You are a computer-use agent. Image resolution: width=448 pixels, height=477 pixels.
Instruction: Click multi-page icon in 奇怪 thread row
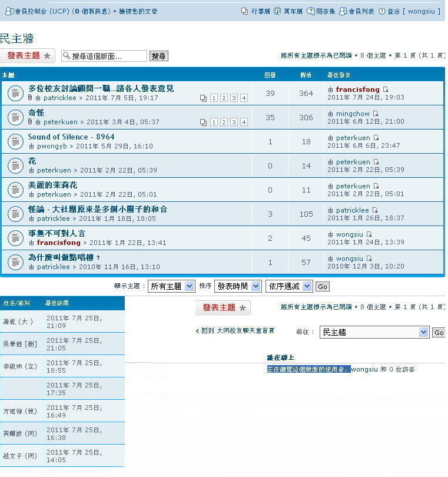click(x=203, y=122)
